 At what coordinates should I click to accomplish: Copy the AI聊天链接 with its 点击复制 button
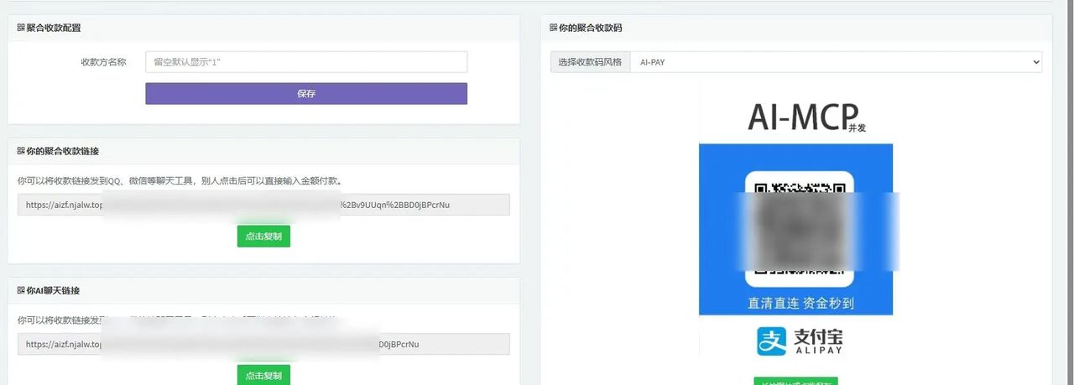tap(263, 375)
